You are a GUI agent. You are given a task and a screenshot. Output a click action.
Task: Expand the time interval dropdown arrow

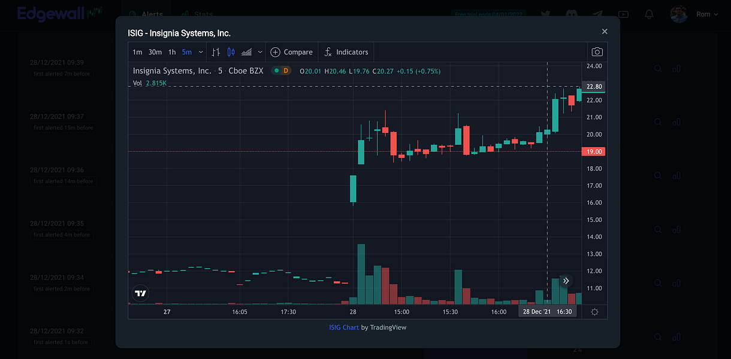201,52
